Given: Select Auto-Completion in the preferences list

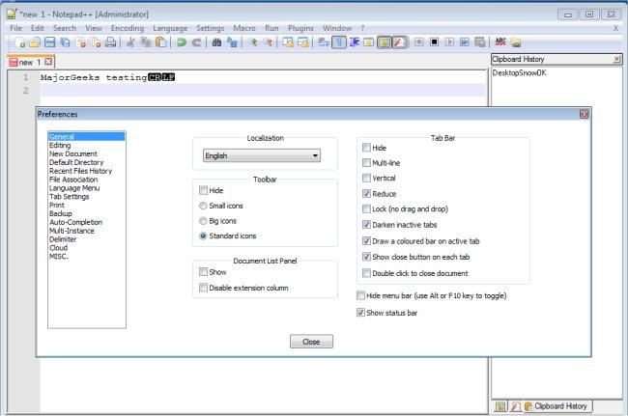Looking at the screenshot, I should click(75, 222).
